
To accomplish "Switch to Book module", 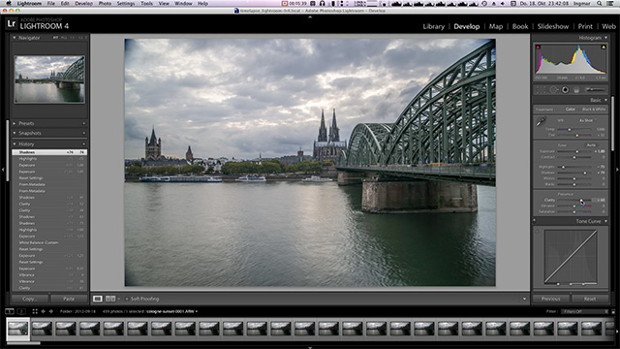I will [520, 26].
